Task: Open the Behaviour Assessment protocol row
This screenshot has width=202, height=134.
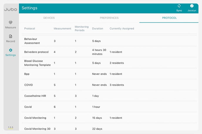Action: click(109, 41)
